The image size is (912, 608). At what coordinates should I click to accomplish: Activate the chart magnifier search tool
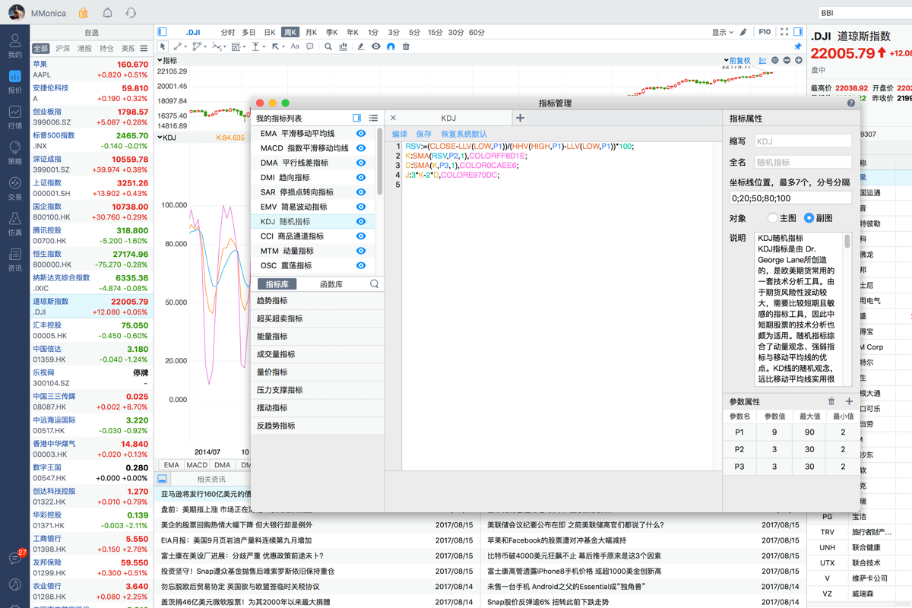coord(328,47)
